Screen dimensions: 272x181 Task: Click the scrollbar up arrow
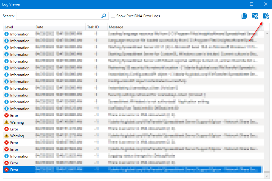(x=267, y=33)
